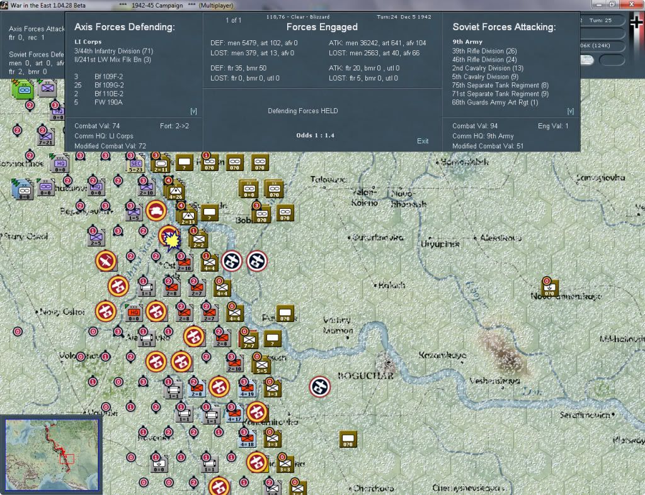Click the Turn: 25 indicator

(600, 20)
